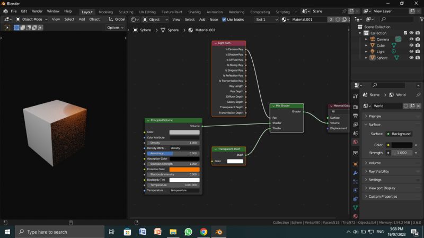The height and width of the screenshot is (238, 424).
Task: Open the Object Constraints tab icon
Action: 355,199
